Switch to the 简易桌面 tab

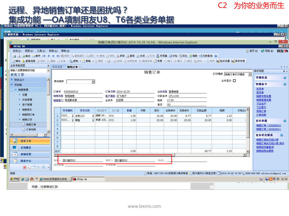[57, 67]
